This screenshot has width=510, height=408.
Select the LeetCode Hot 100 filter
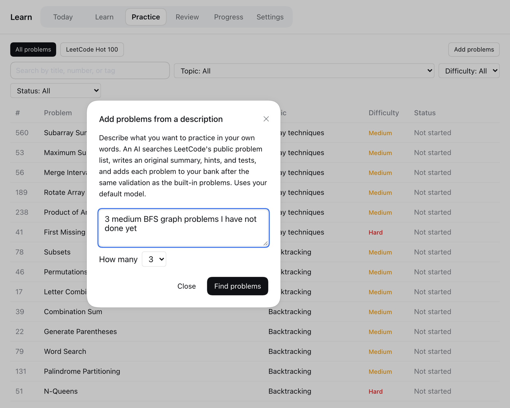tap(92, 50)
